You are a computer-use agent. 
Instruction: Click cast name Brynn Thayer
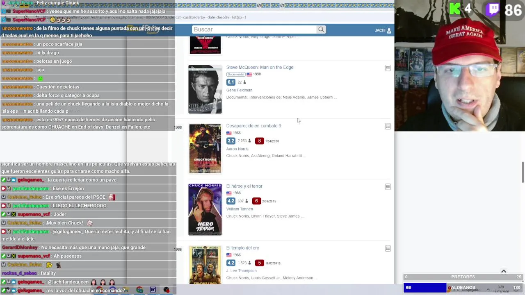pyautogui.click(x=262, y=216)
